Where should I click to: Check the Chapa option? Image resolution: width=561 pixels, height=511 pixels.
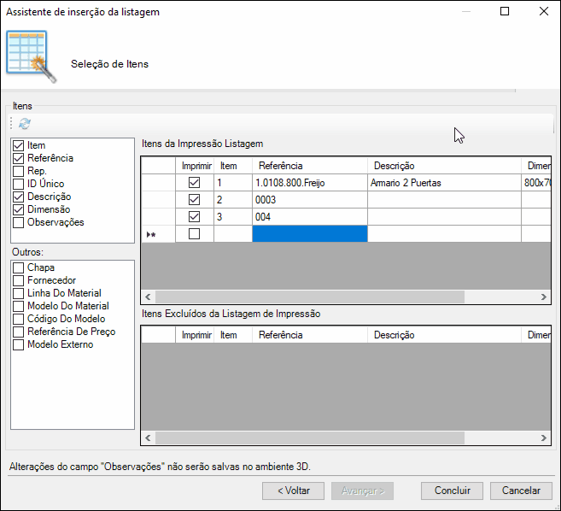pyautogui.click(x=18, y=267)
